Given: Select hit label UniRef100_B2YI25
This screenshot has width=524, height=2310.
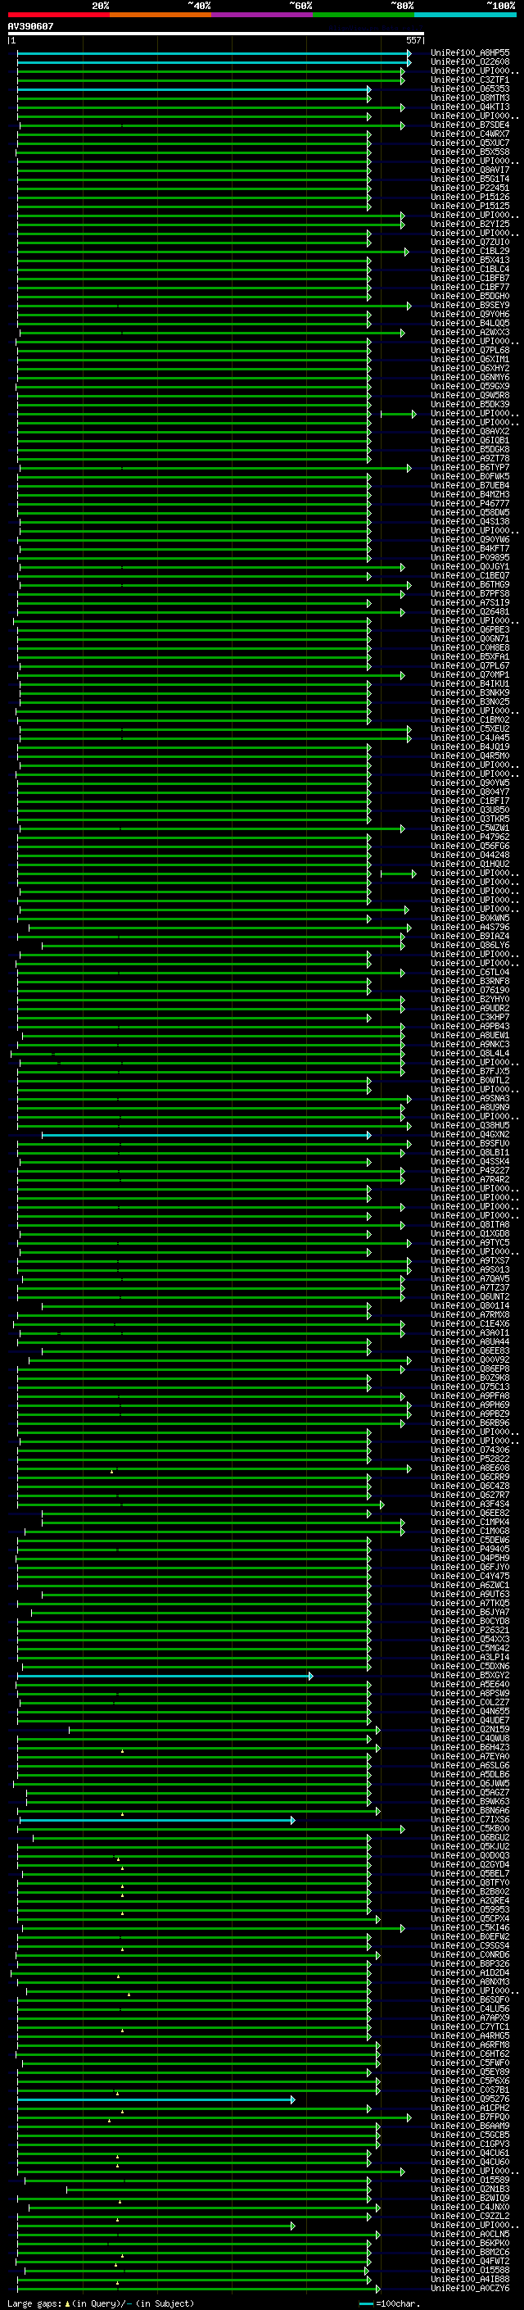Looking at the screenshot, I should [470, 225].
